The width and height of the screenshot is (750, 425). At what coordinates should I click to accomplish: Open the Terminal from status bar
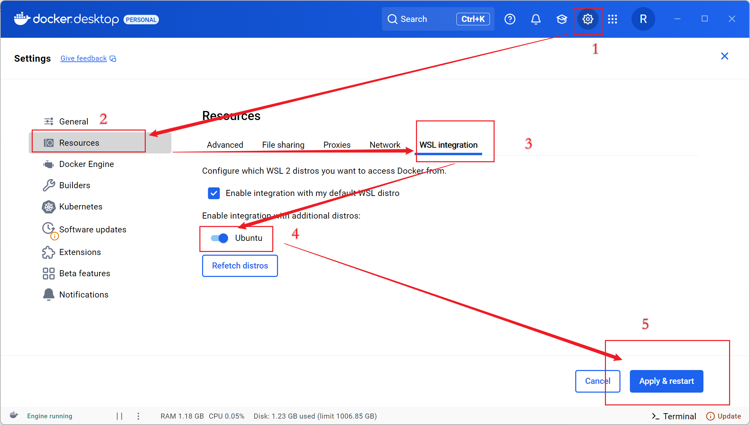coord(674,416)
